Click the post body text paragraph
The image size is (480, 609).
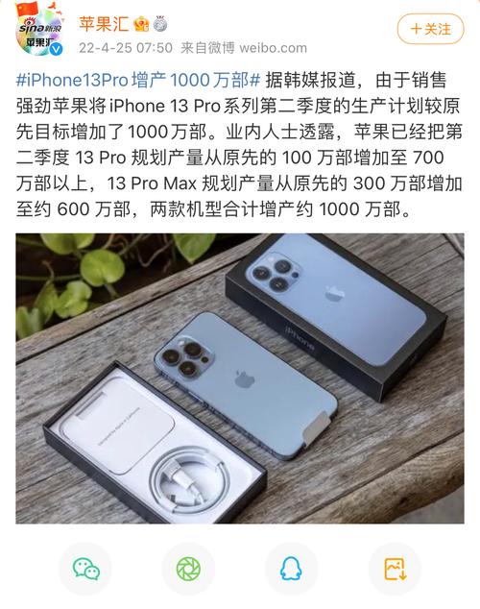pyautogui.click(x=239, y=144)
